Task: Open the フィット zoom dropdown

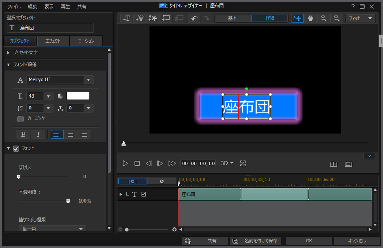Action: (360, 18)
